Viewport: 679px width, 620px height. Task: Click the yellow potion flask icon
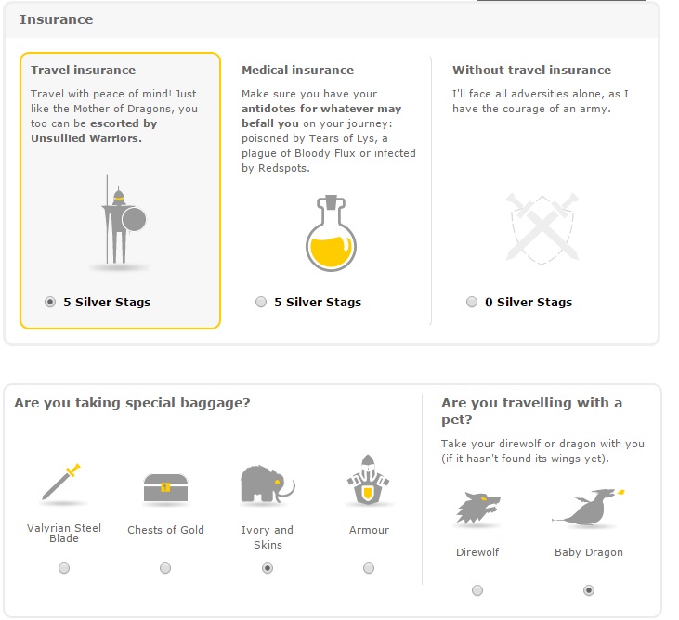tap(331, 233)
